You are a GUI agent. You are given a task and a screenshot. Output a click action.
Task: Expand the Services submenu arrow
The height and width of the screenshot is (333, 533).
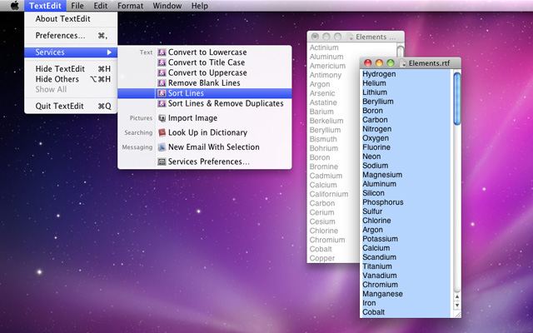[109, 52]
